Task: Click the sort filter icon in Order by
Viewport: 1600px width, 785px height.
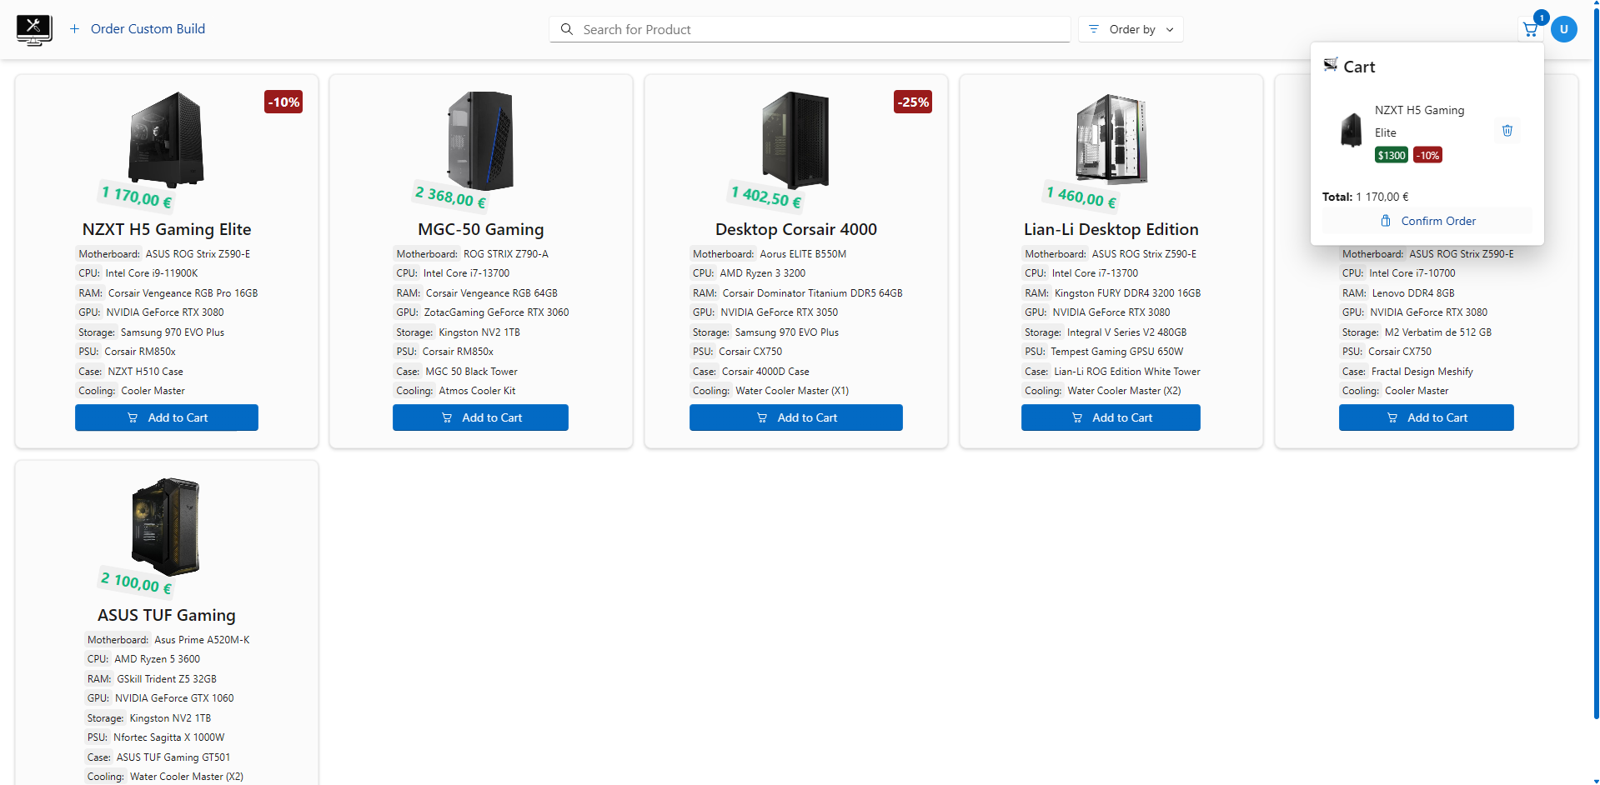Action: coord(1094,29)
